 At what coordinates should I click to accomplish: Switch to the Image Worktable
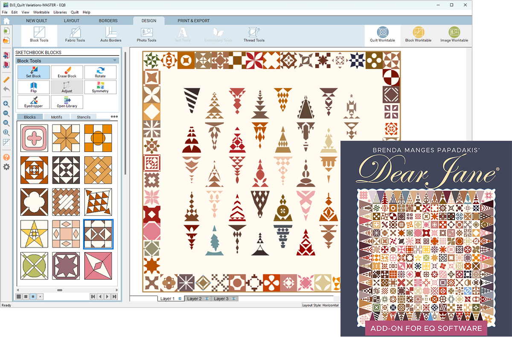(x=454, y=35)
